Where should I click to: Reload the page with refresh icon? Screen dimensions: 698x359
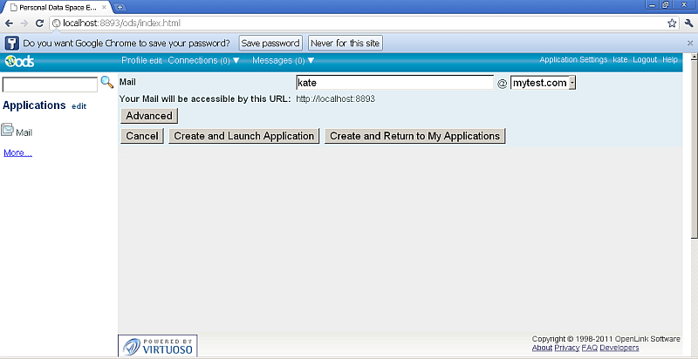[39, 23]
